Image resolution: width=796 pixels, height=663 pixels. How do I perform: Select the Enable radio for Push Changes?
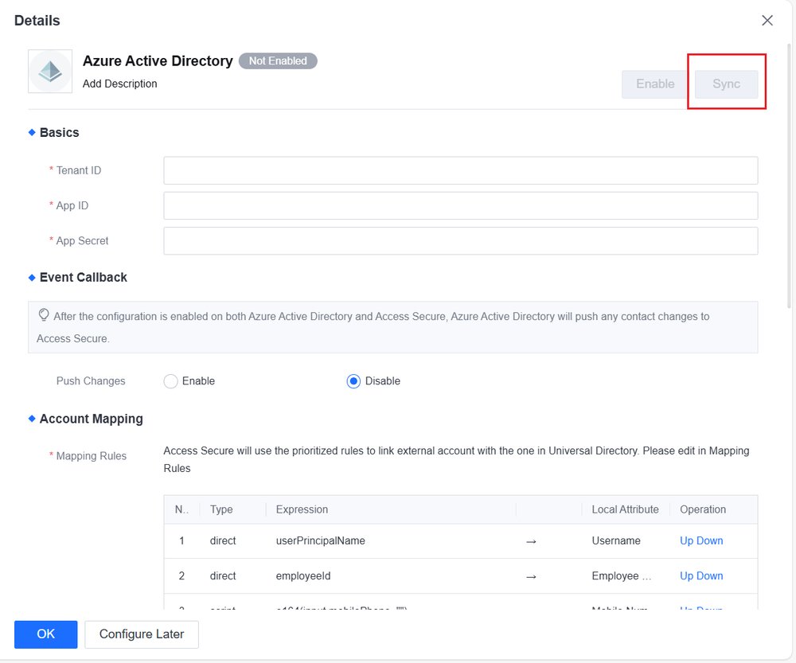(170, 381)
